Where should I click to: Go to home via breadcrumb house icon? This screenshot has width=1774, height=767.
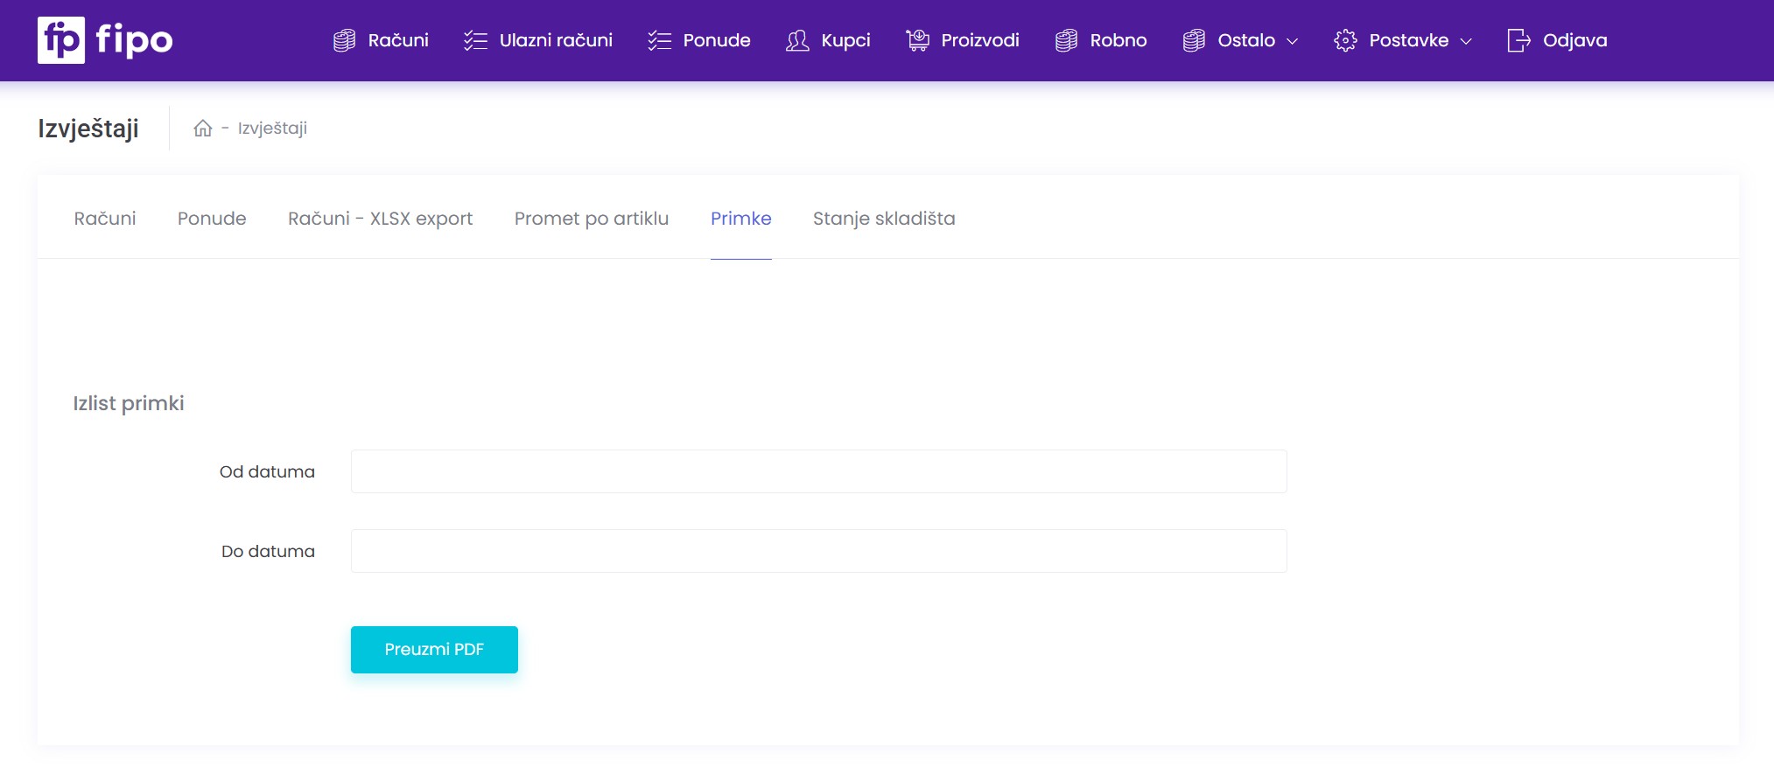[x=203, y=129]
